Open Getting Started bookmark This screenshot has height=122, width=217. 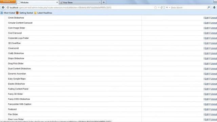pyautogui.click(x=24, y=13)
